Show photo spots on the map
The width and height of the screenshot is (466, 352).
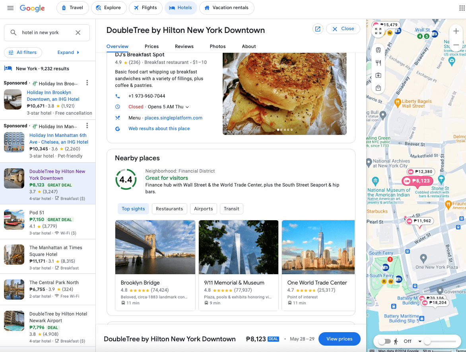[379, 75]
